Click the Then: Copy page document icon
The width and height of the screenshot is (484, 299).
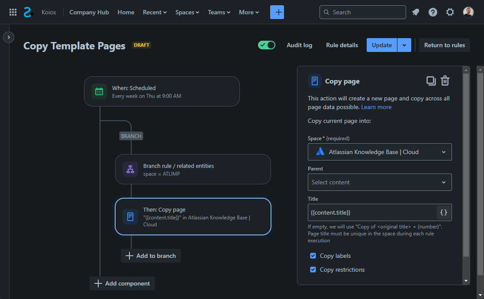(130, 217)
